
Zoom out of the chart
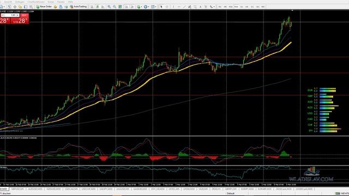pyautogui.click(x=115, y=7)
